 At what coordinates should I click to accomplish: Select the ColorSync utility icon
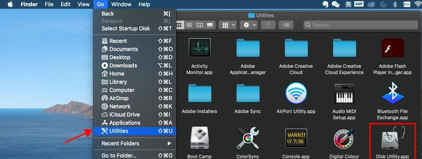(x=248, y=138)
